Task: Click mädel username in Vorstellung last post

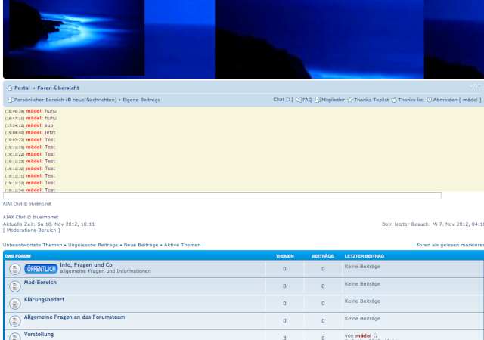Action: point(363,335)
